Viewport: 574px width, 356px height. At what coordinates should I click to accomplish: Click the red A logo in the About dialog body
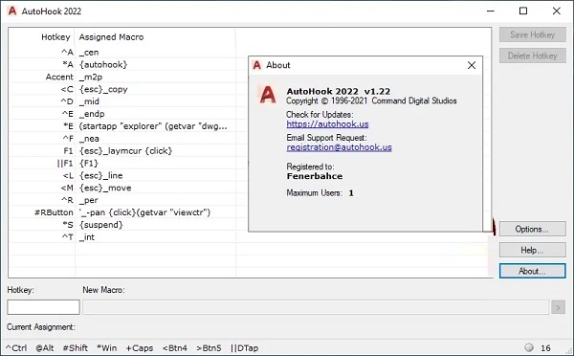pos(268,95)
